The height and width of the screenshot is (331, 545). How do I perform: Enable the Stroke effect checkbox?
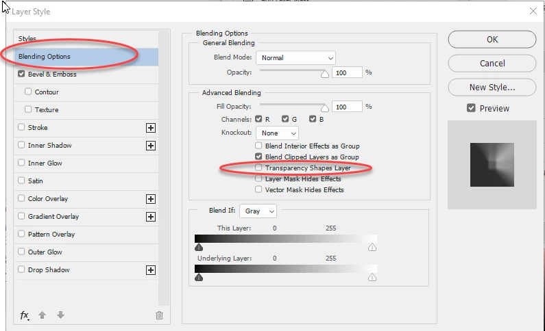pos(21,127)
